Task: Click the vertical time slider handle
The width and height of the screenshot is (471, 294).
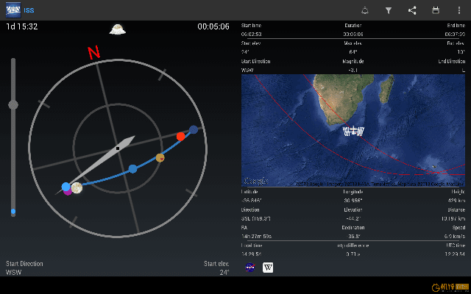Action: [13, 105]
